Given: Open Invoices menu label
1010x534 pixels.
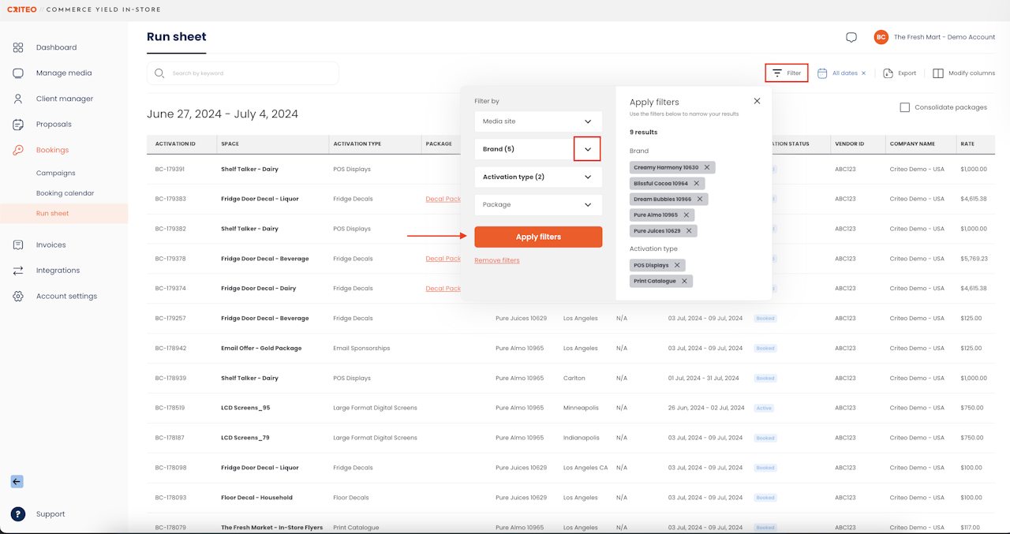Looking at the screenshot, I should 51,245.
